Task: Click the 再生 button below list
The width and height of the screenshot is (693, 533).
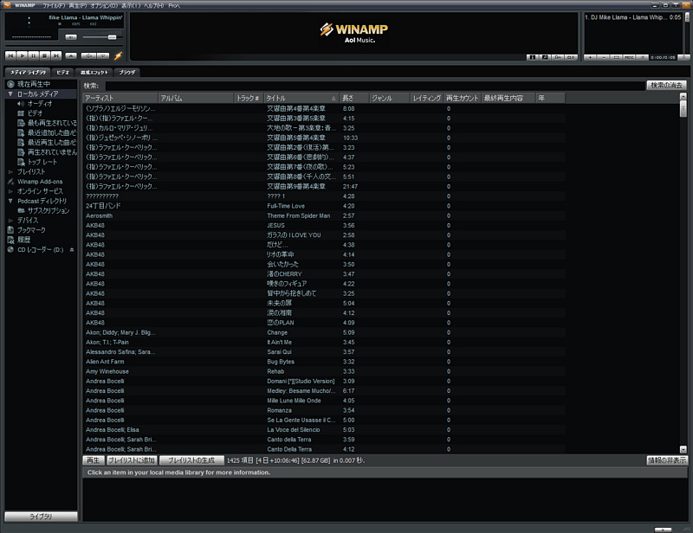Action: [94, 460]
